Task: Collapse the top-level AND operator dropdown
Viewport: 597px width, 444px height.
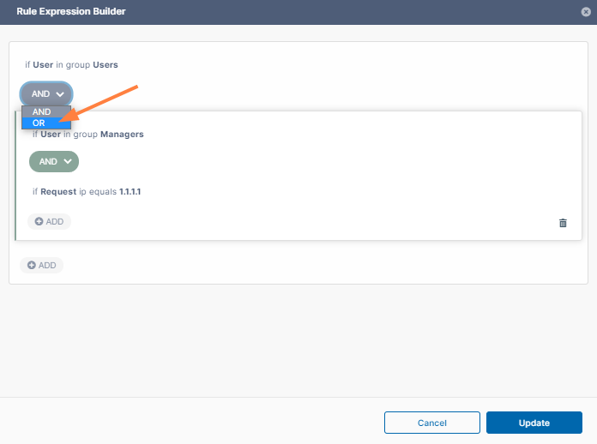Action: (x=46, y=94)
